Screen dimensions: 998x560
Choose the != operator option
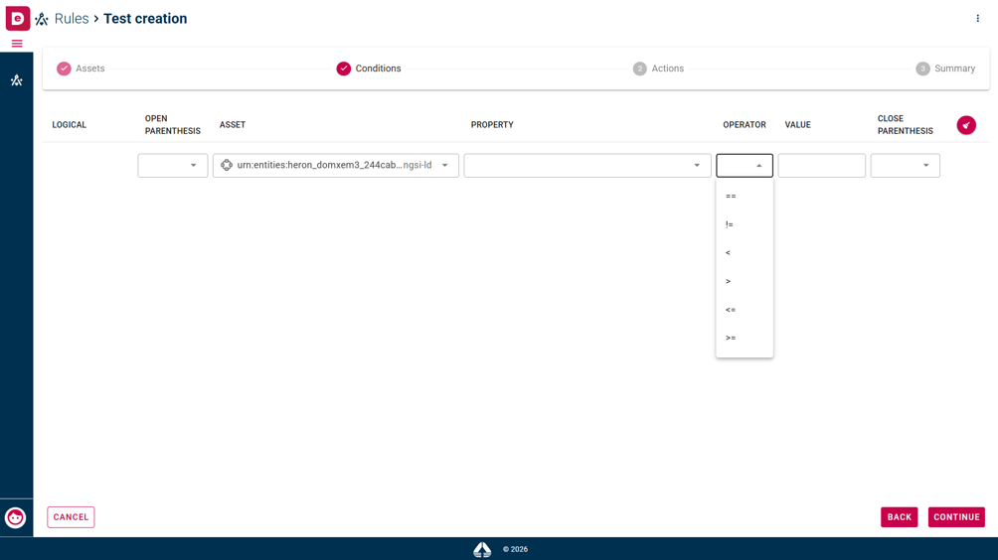(745, 224)
